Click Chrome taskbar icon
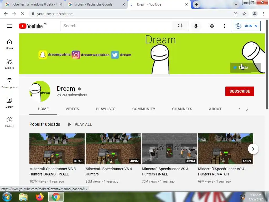Viewport: 269px width, 202px height. (56, 197)
